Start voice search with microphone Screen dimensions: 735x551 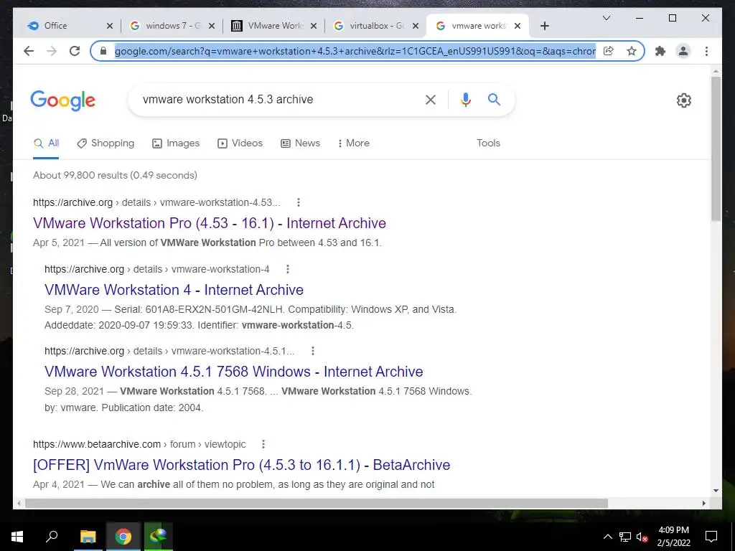pyautogui.click(x=465, y=99)
